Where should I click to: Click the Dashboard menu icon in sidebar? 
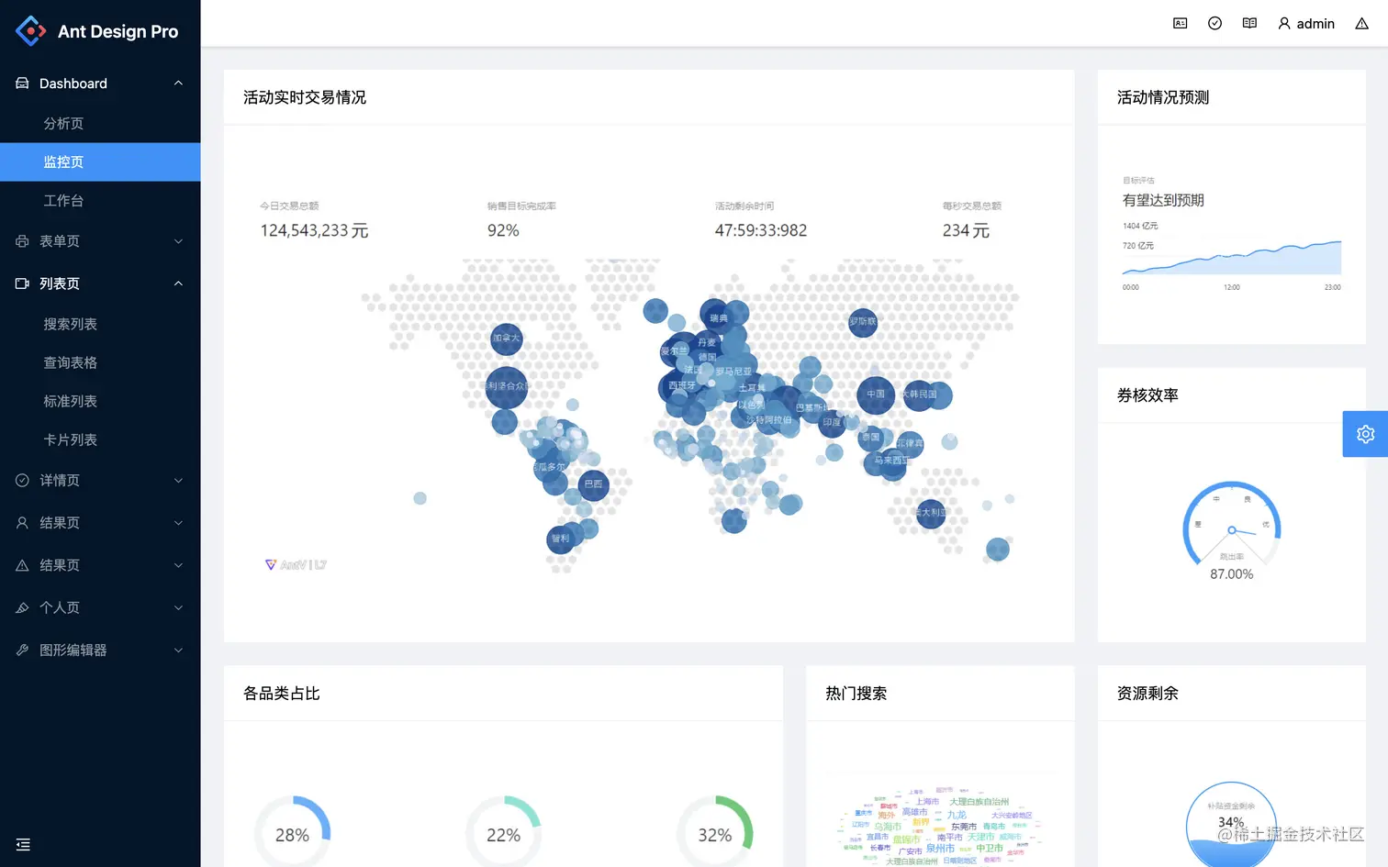tap(22, 83)
